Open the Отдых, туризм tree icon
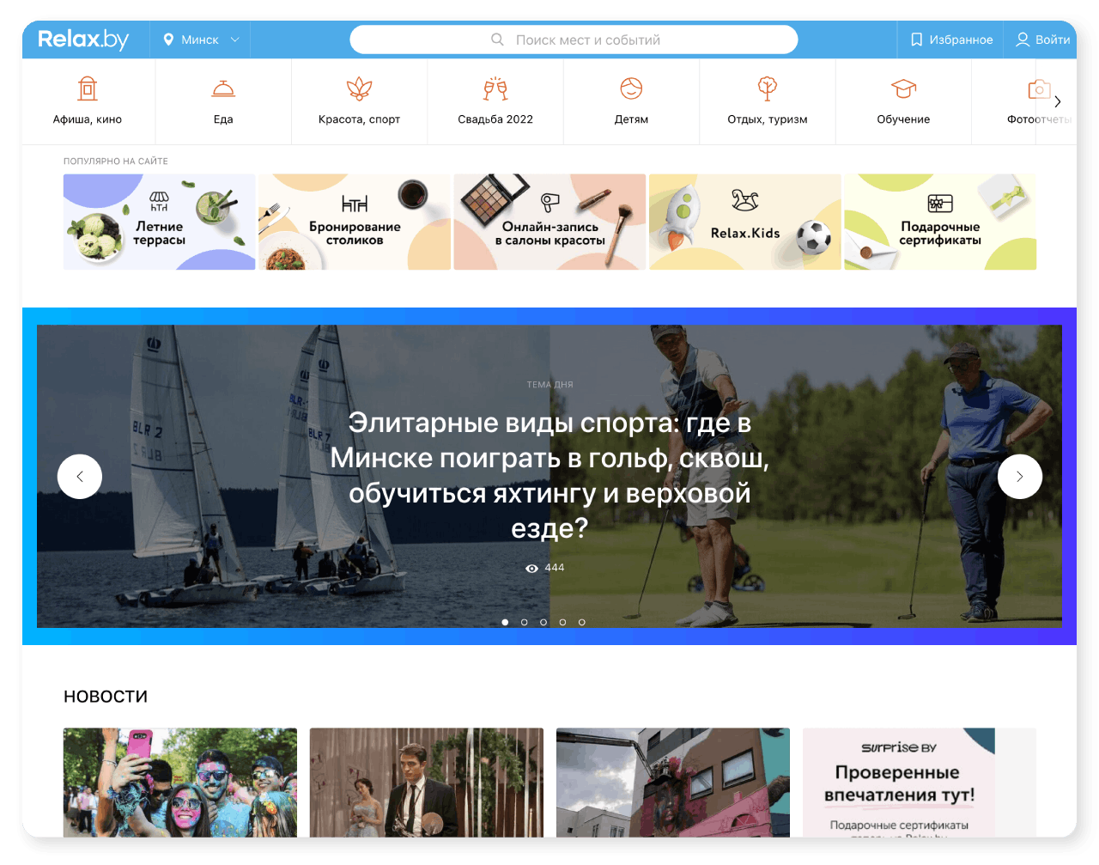This screenshot has height=865, width=1099. click(768, 88)
